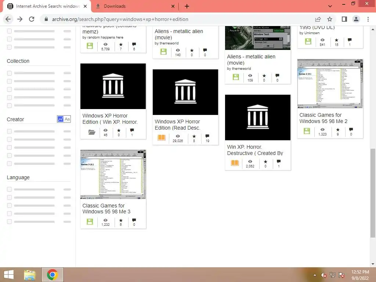Select the Internet Archive Search tab
Screen dimensions: 376x282
[47, 6]
